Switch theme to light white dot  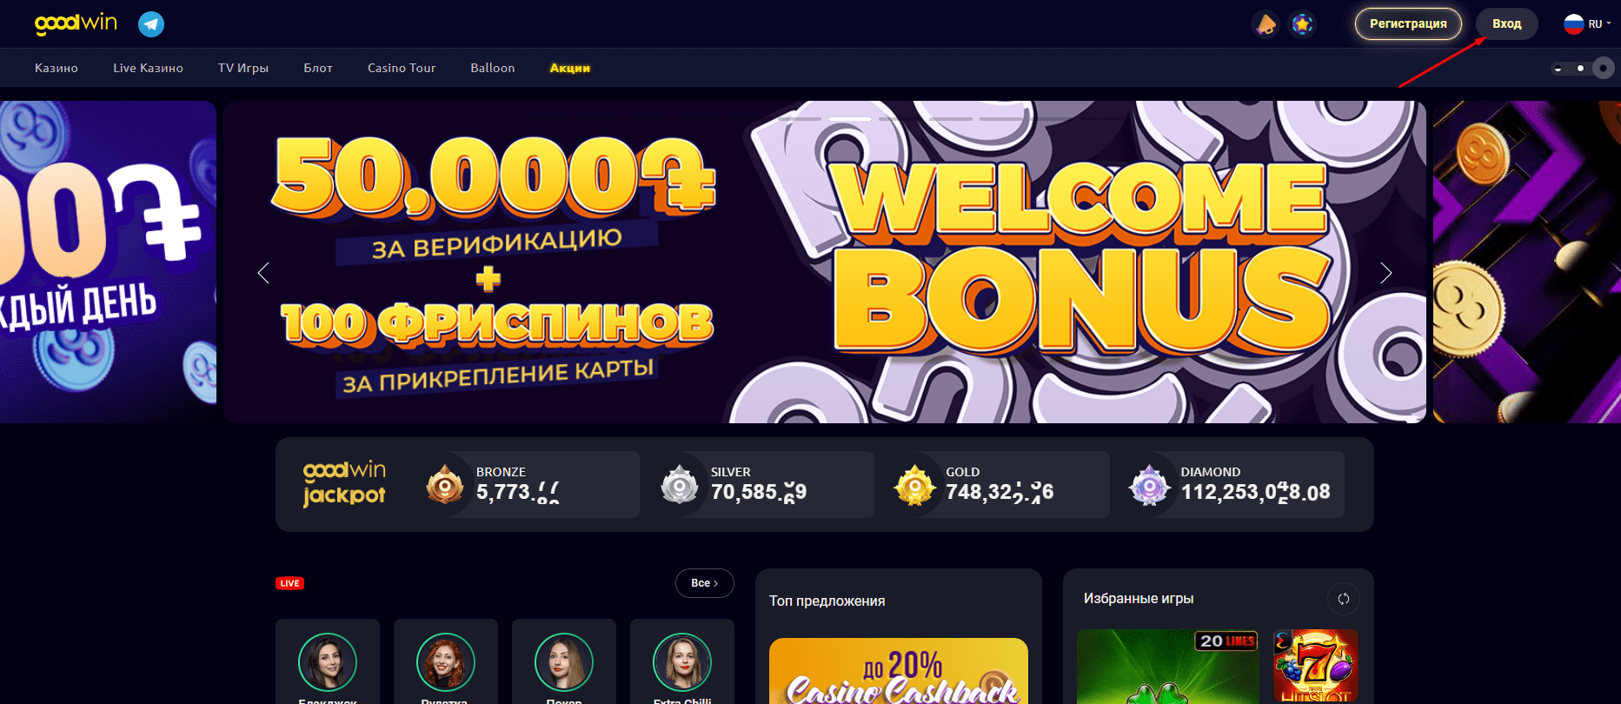[1580, 68]
